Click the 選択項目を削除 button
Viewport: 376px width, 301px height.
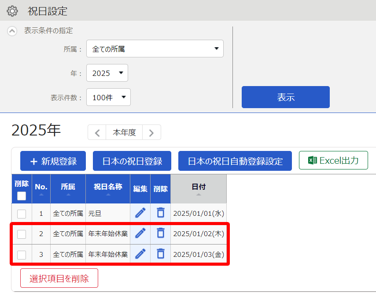point(59,278)
